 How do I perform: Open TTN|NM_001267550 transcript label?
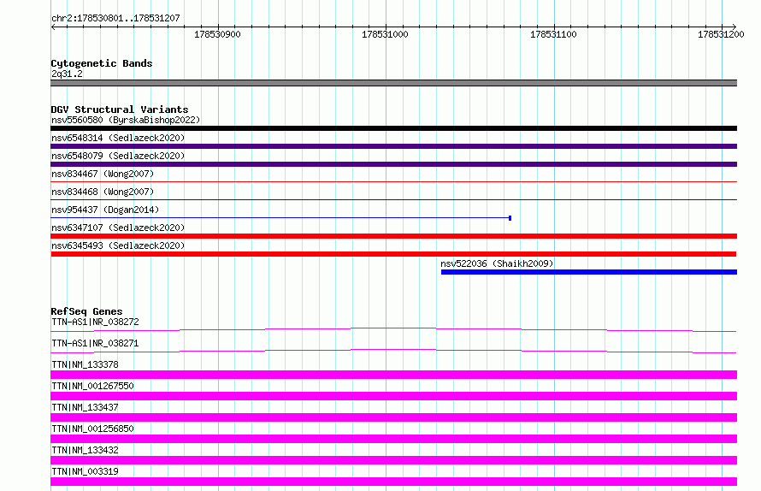92,386
